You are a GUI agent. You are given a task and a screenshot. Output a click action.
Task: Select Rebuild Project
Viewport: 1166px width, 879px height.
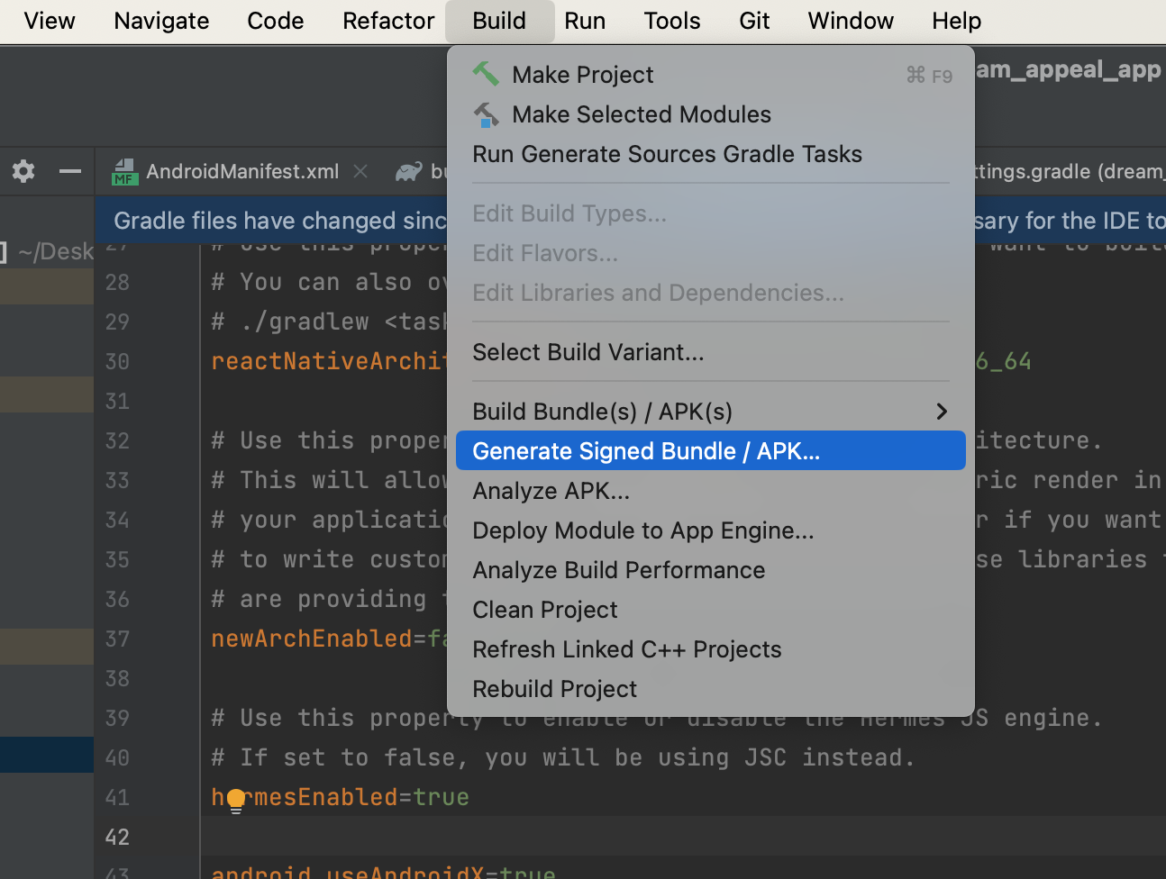(554, 689)
